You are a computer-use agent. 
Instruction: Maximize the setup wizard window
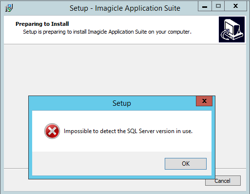point(218,6)
